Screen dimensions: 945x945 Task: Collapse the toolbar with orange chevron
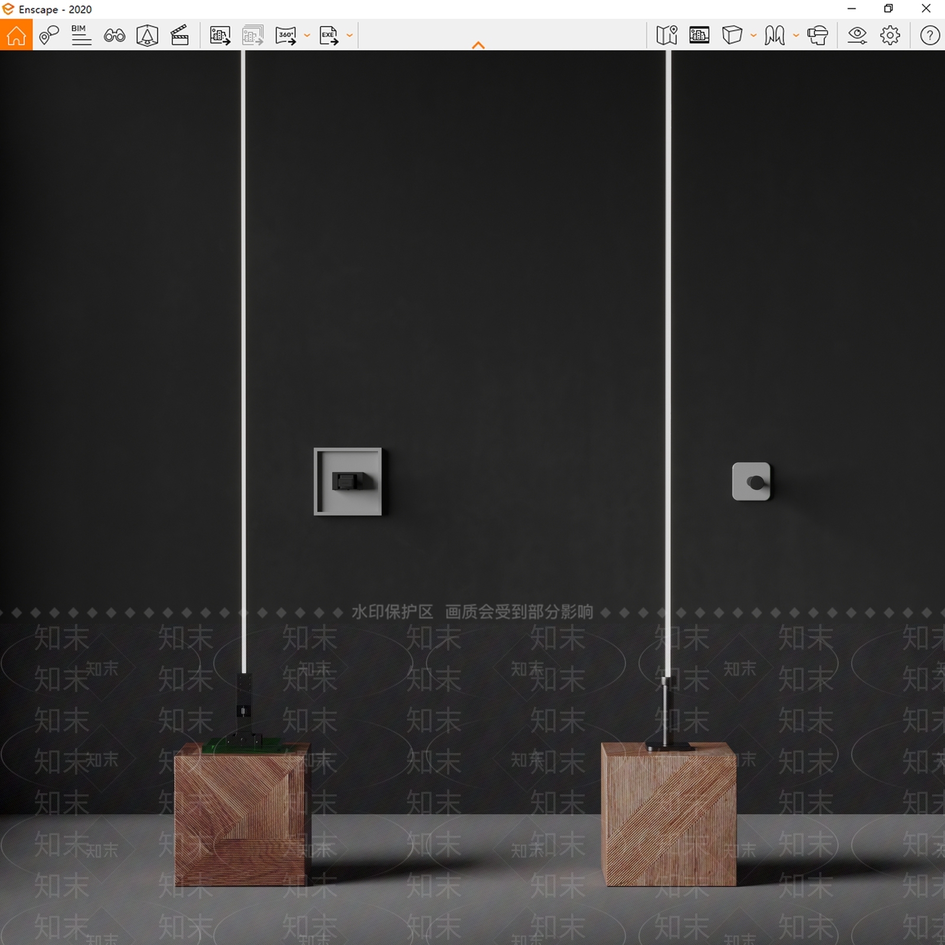click(478, 45)
